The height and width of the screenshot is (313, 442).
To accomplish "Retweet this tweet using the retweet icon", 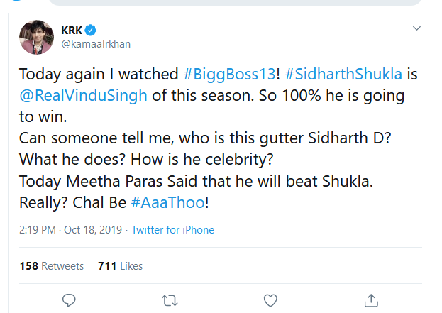I will point(170,300).
